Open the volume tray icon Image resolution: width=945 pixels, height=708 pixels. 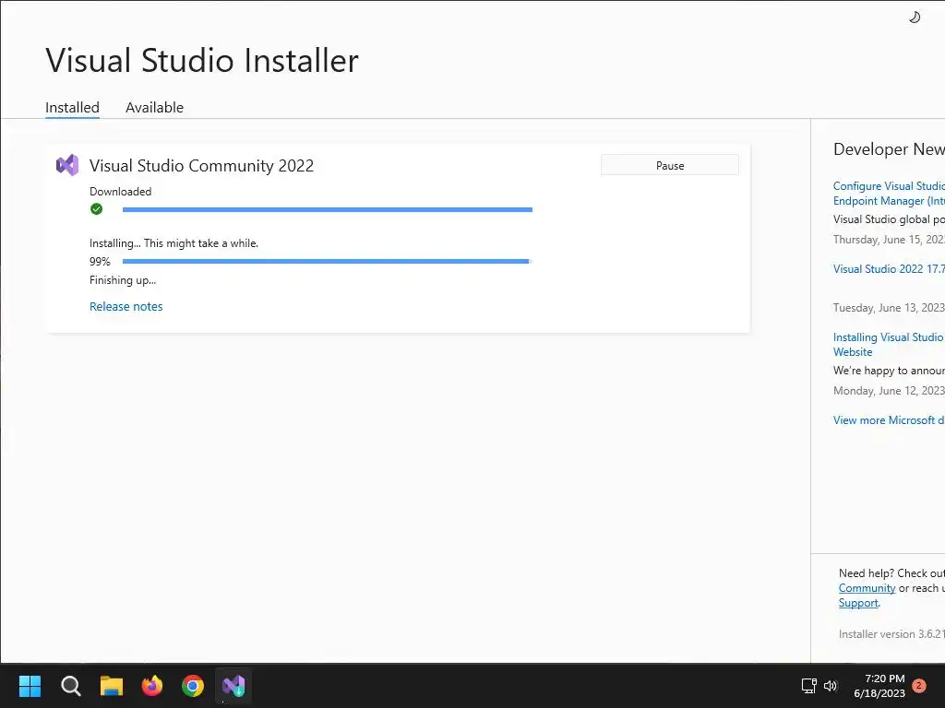tap(831, 686)
